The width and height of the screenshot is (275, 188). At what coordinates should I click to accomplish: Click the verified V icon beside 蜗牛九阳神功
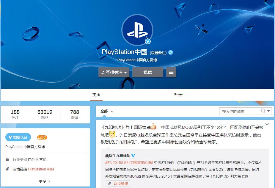click(x=133, y=156)
